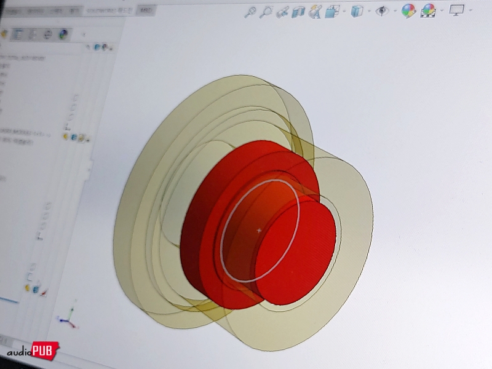Image resolution: width=492 pixels, height=369 pixels.
Task: Click the Edit Appearance color ball icon
Action: click(408, 11)
